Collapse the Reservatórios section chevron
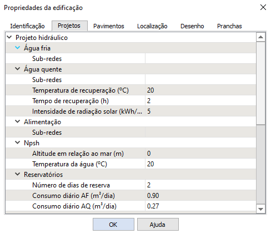The height and width of the screenshot is (234, 271). 17,174
